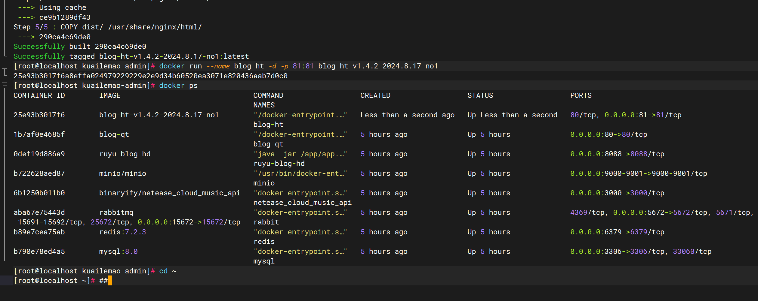Click image name blog-qt

pyautogui.click(x=114, y=134)
